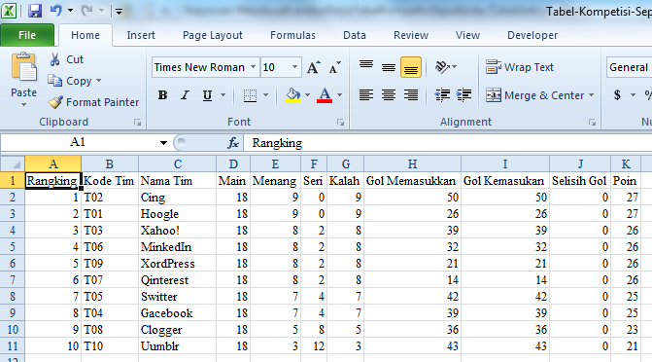
Task: Apply red Font Color letter A
Action: click(x=325, y=95)
